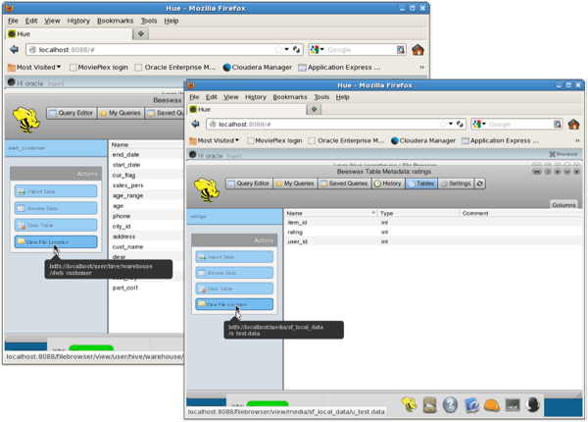Click Drop Table for ratings table

point(234,289)
